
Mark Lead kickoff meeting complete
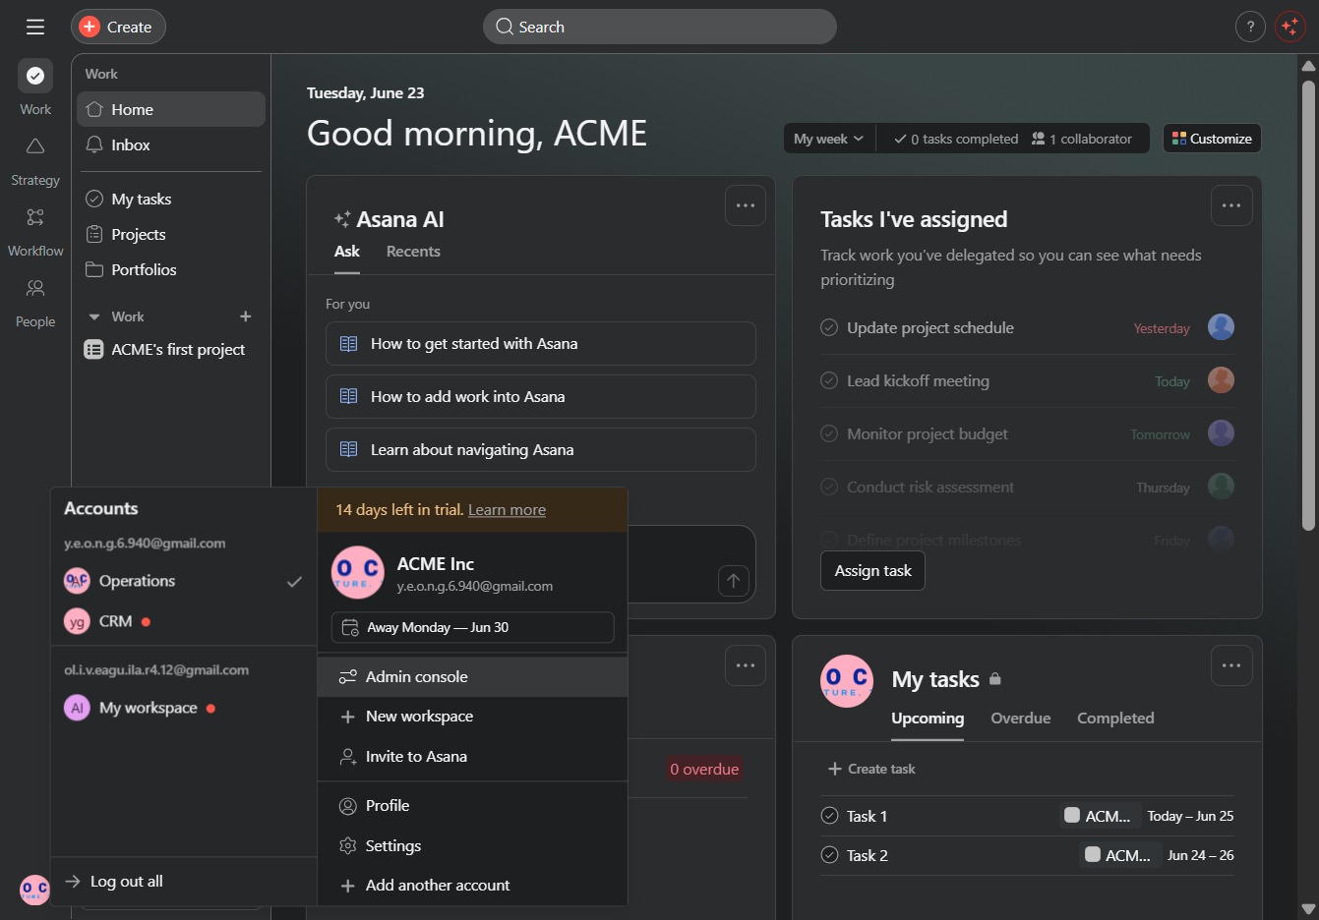(x=829, y=380)
